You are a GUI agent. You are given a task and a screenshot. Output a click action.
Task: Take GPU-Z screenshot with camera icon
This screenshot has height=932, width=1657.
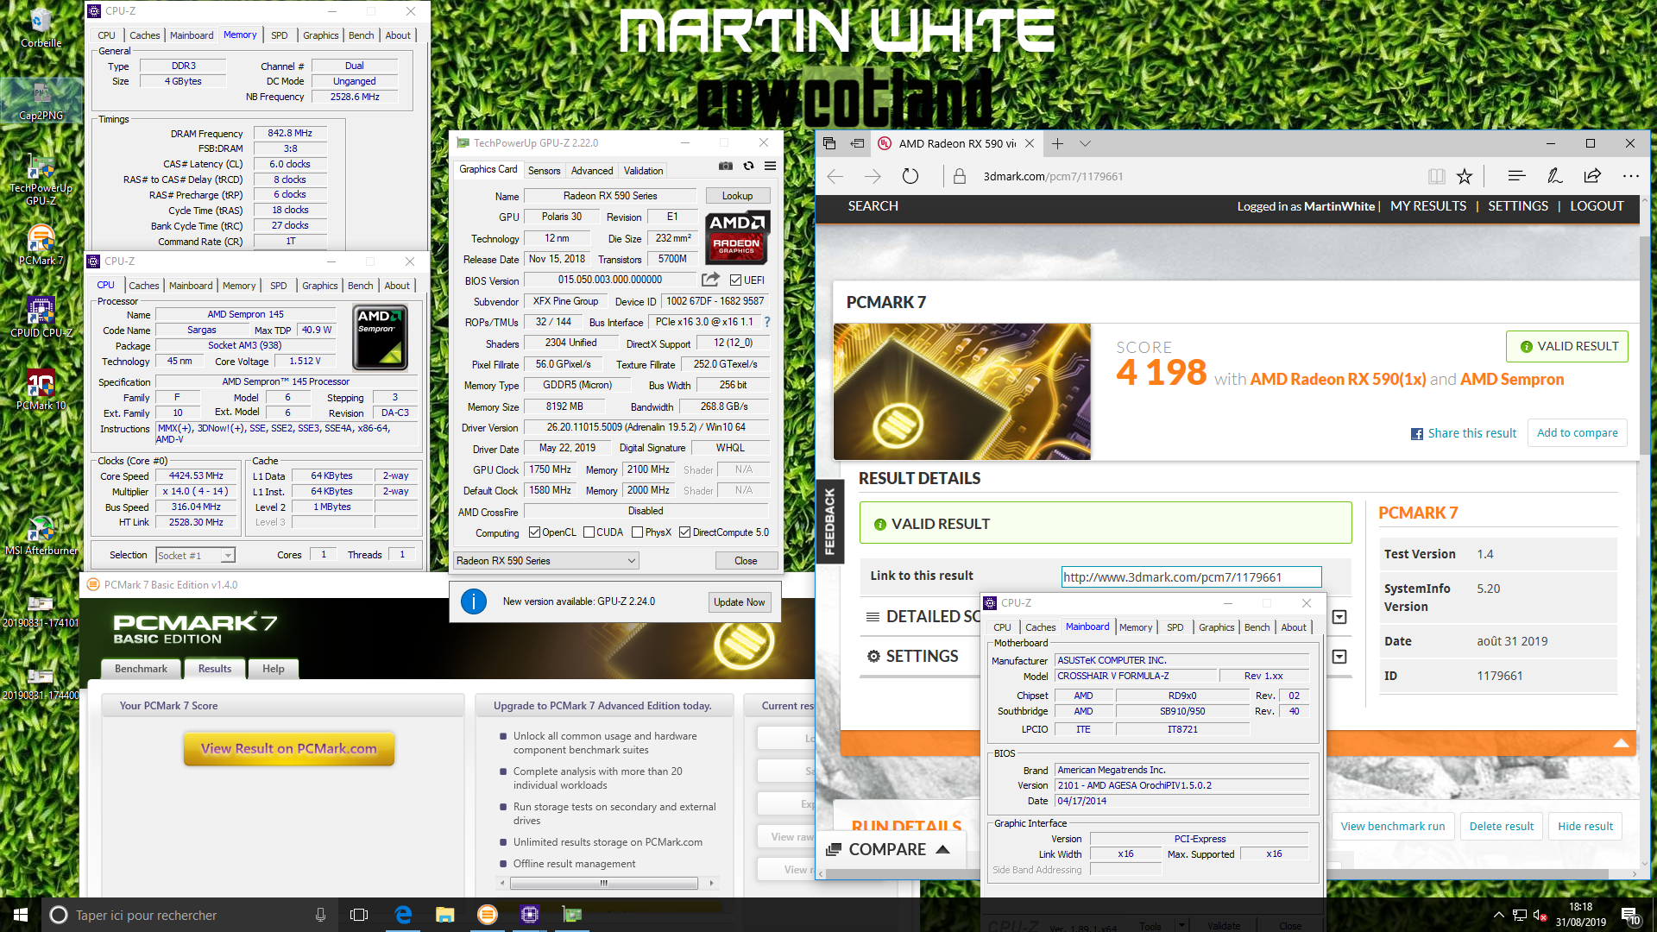[726, 166]
